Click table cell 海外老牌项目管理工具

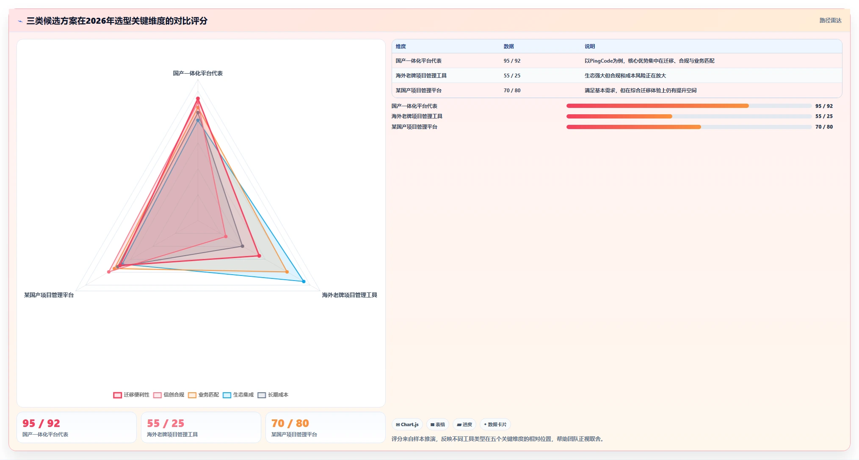pyautogui.click(x=421, y=76)
